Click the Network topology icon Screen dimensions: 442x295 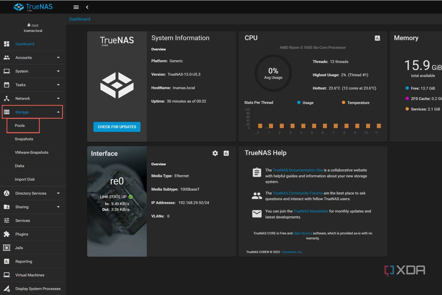[7, 98]
